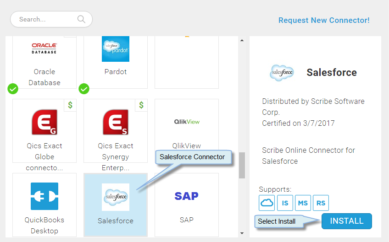Click the Oracle Database label
Image resolution: width=389 pixels, height=242 pixels.
pos(44,77)
